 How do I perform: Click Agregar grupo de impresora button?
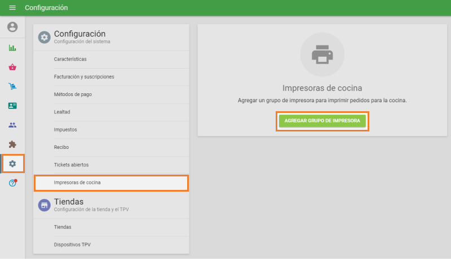[322, 121]
